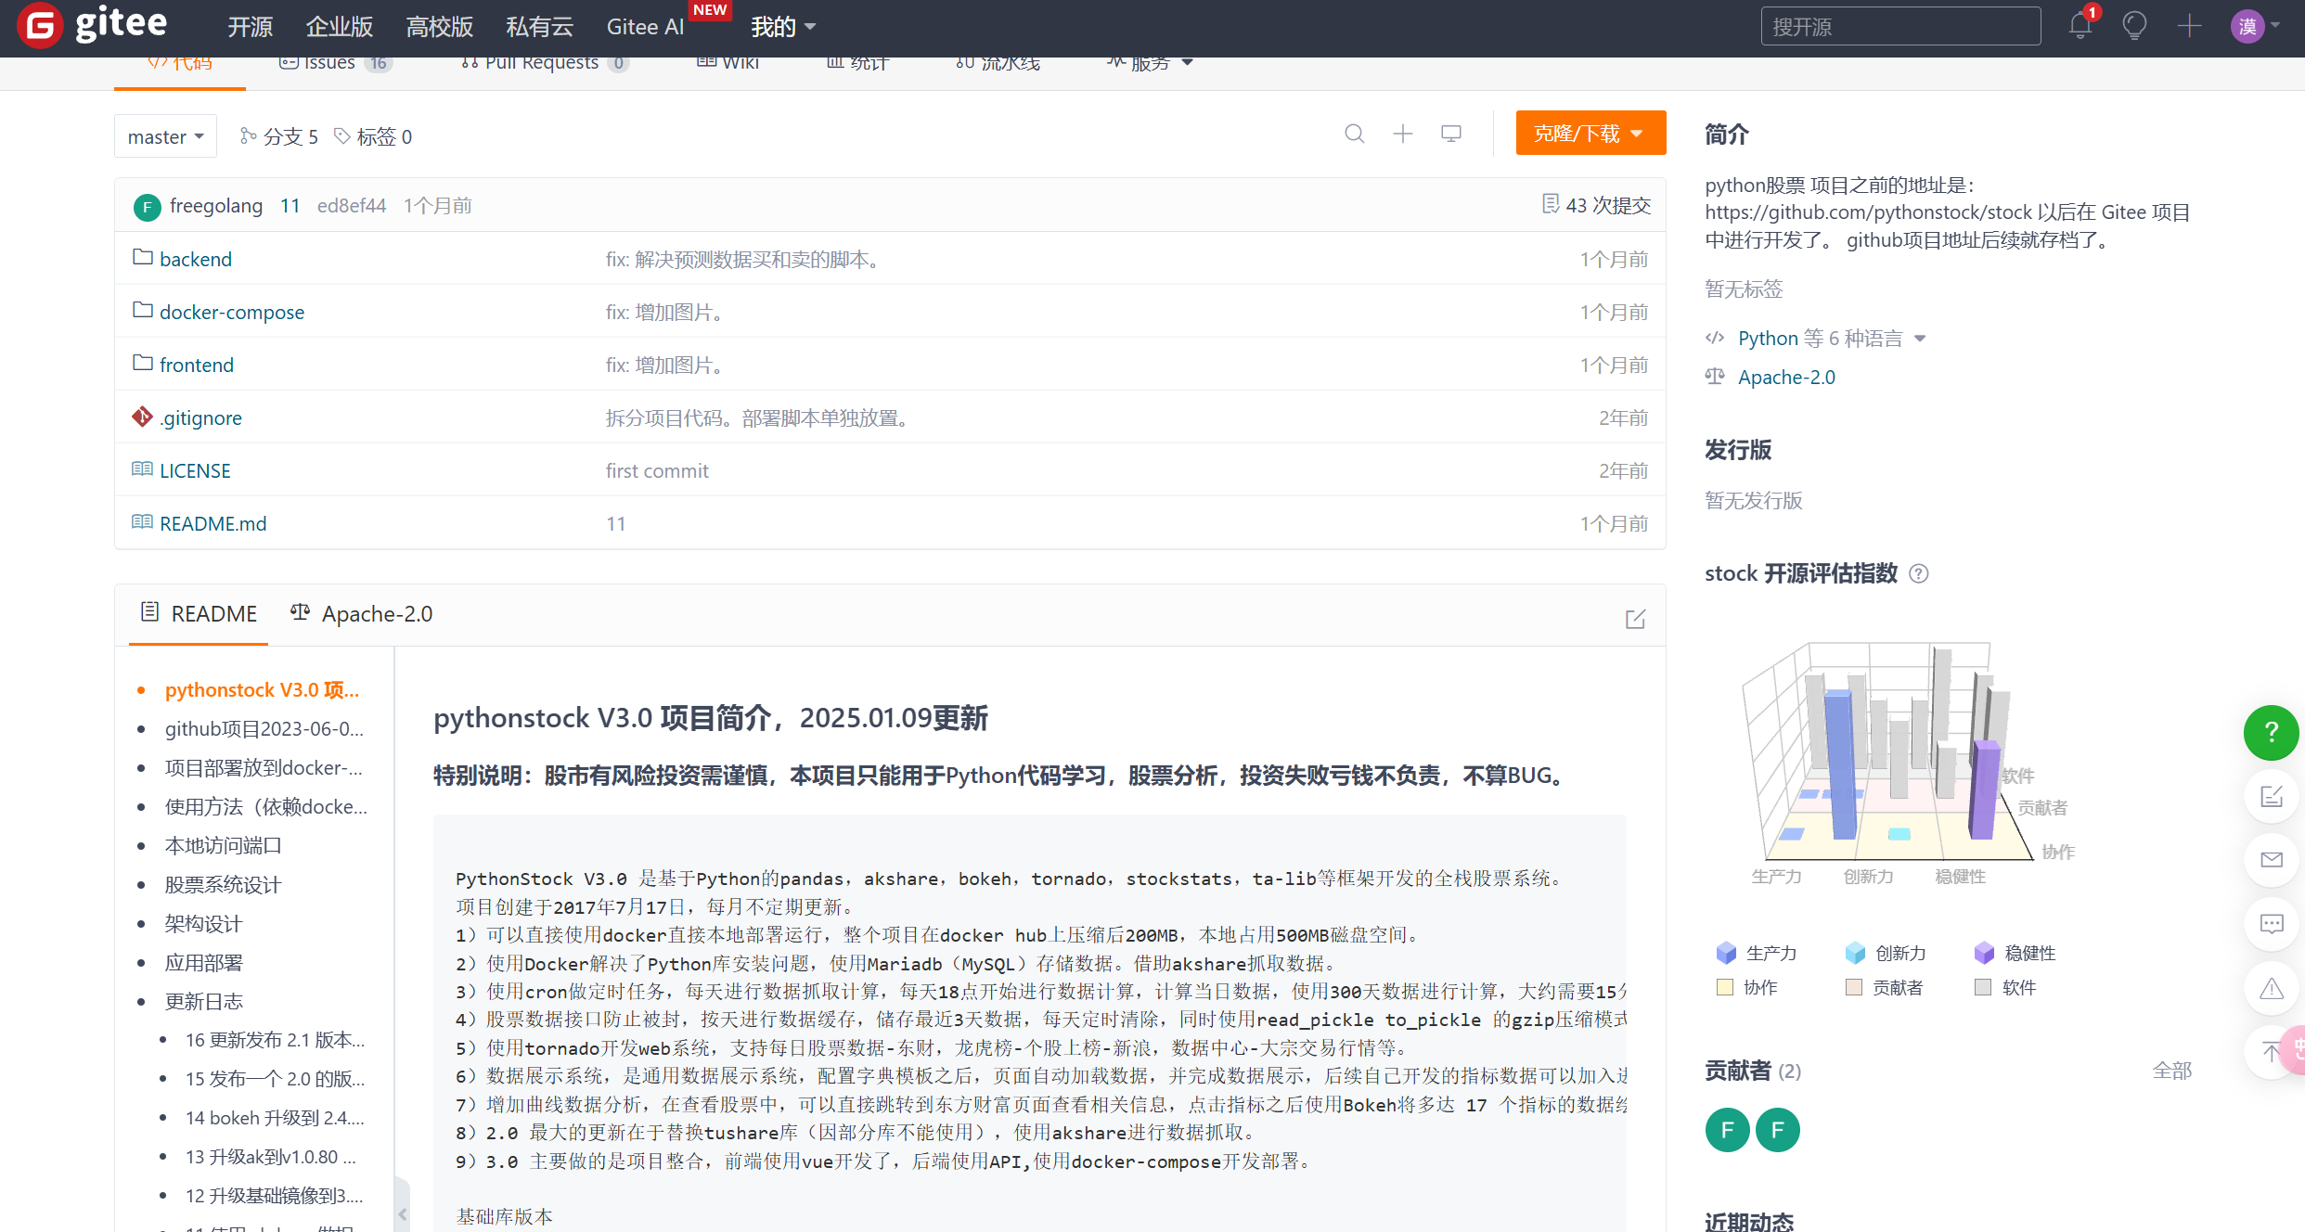The image size is (2305, 1232).
Task: Click the lightbulb icon in header
Action: pos(2134,26)
